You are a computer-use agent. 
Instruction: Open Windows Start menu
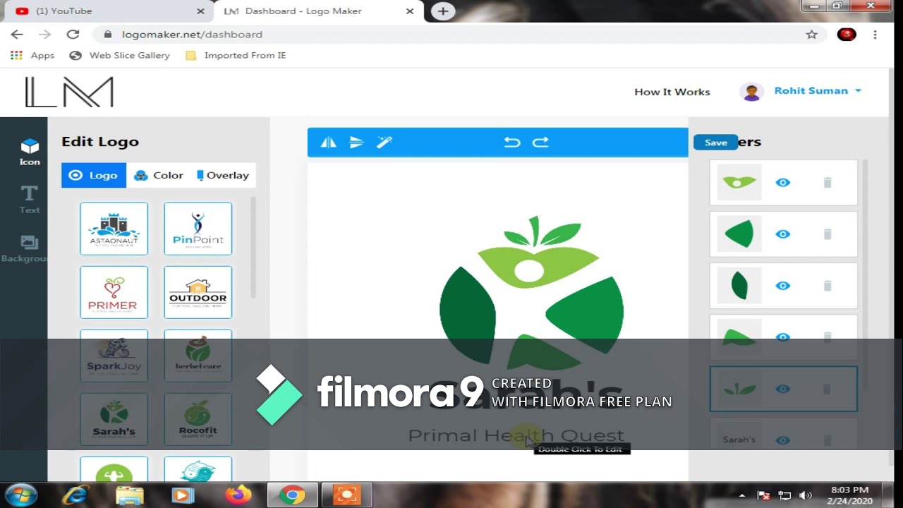click(20, 495)
